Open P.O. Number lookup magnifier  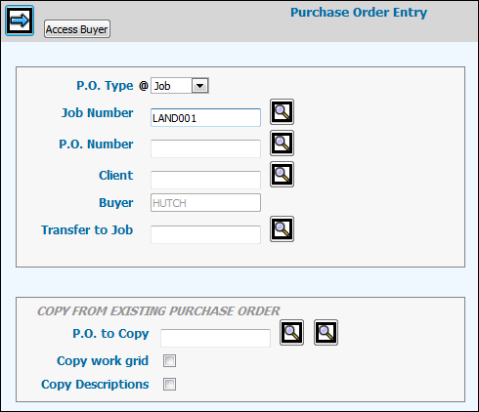point(282,144)
